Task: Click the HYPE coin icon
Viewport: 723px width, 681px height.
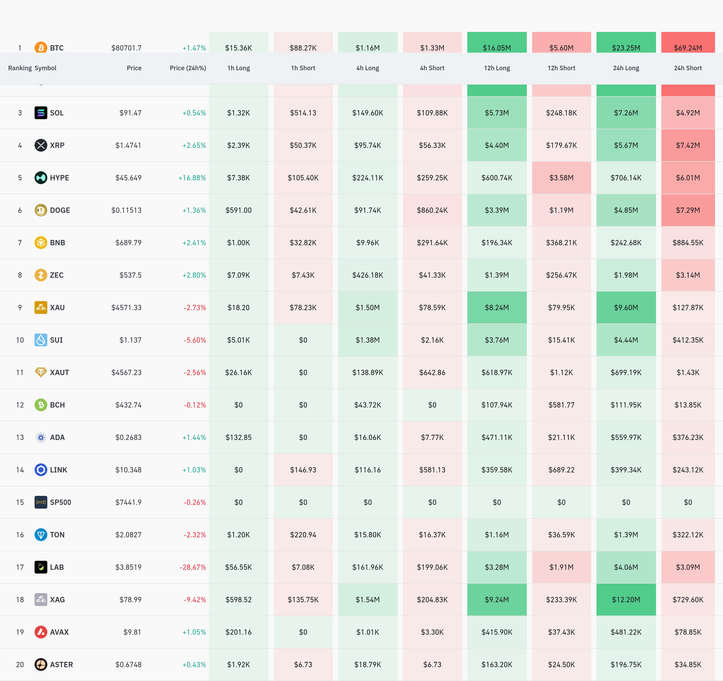Action: point(41,178)
